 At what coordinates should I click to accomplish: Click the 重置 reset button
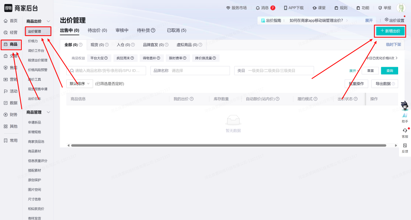pos(370,70)
